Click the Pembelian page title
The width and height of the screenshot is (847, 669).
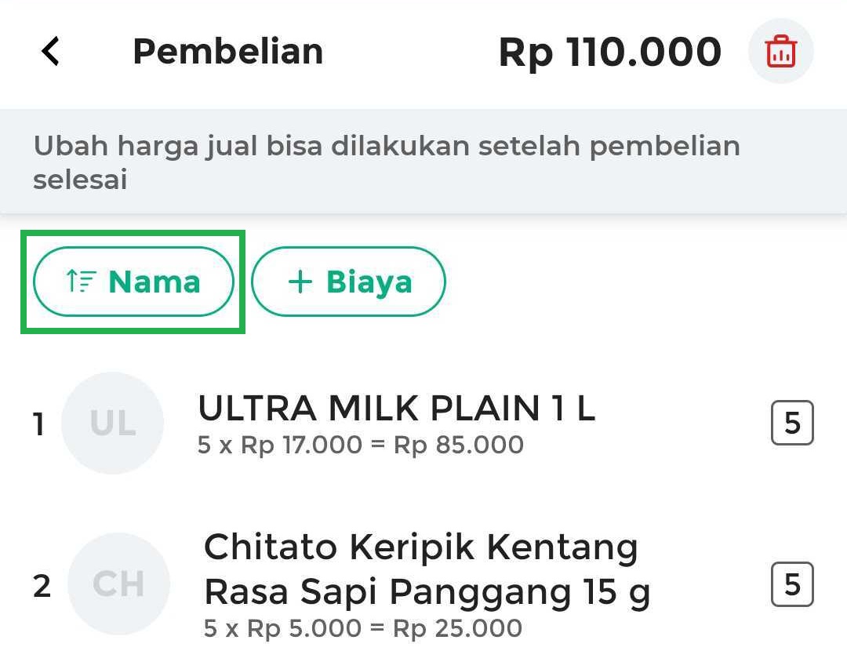click(227, 52)
